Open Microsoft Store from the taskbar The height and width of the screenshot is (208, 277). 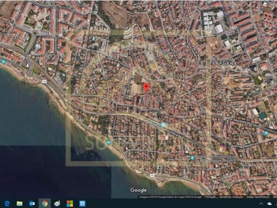tap(70, 203)
